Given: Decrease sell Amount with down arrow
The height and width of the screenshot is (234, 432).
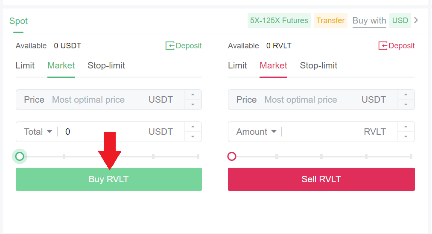Looking at the screenshot, I should pyautogui.click(x=406, y=136).
